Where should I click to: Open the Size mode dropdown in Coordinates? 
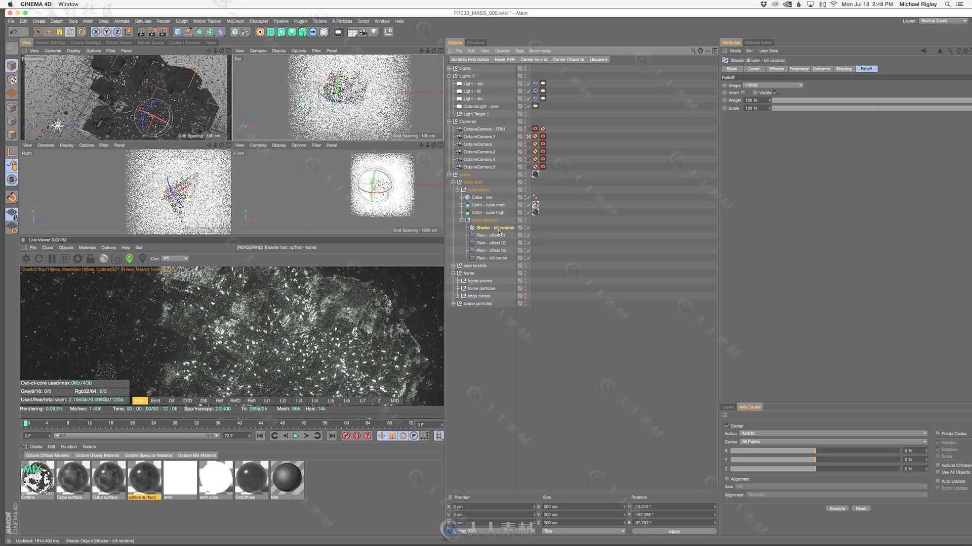(584, 531)
